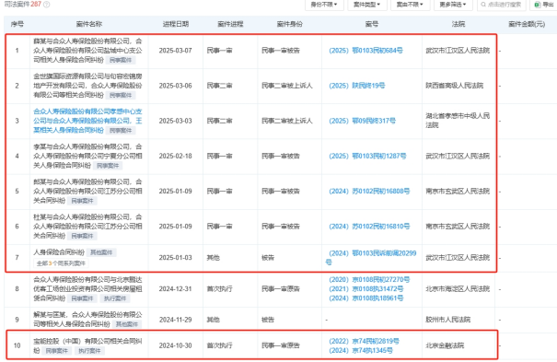Expand the 更多筛选 dropdown
Viewport: 557px width, 362px height.
[453, 5]
